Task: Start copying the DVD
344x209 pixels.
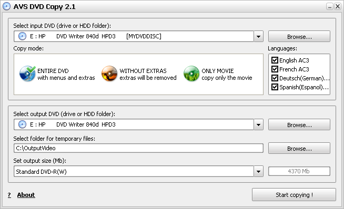Action: pyautogui.click(x=294, y=194)
